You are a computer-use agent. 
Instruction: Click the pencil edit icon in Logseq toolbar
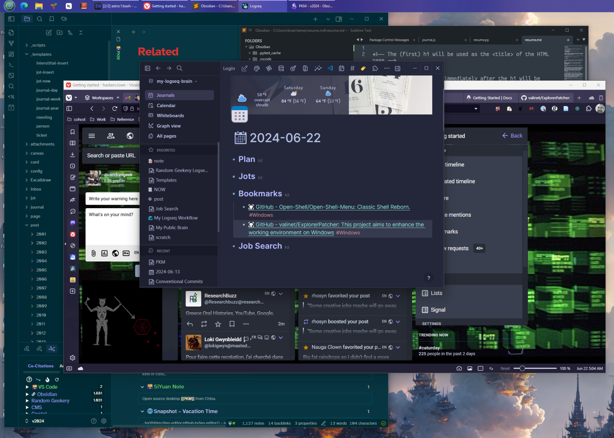[245, 68]
